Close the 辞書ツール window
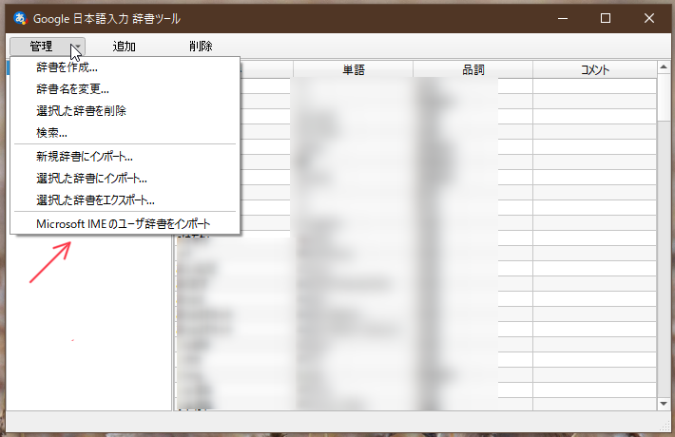 (x=648, y=18)
